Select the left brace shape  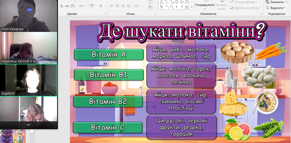coord(177,7)
